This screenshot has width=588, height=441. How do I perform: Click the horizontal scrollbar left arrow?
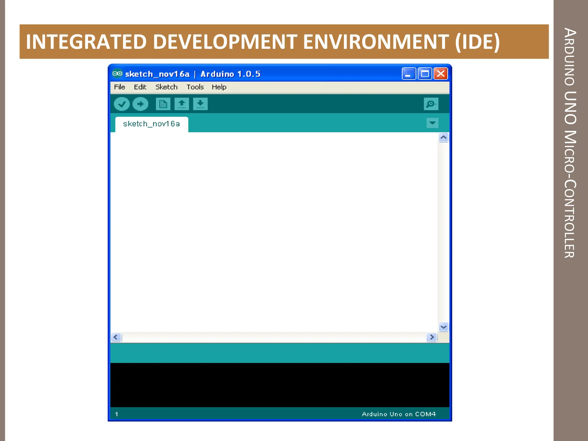click(116, 337)
